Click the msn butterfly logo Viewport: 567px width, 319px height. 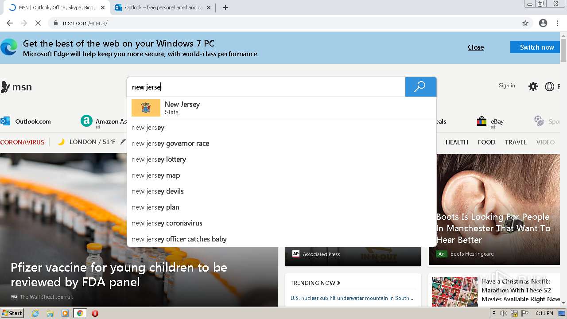point(16,87)
